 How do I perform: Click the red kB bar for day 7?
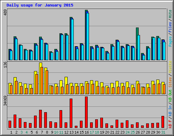click(x=40, y=119)
